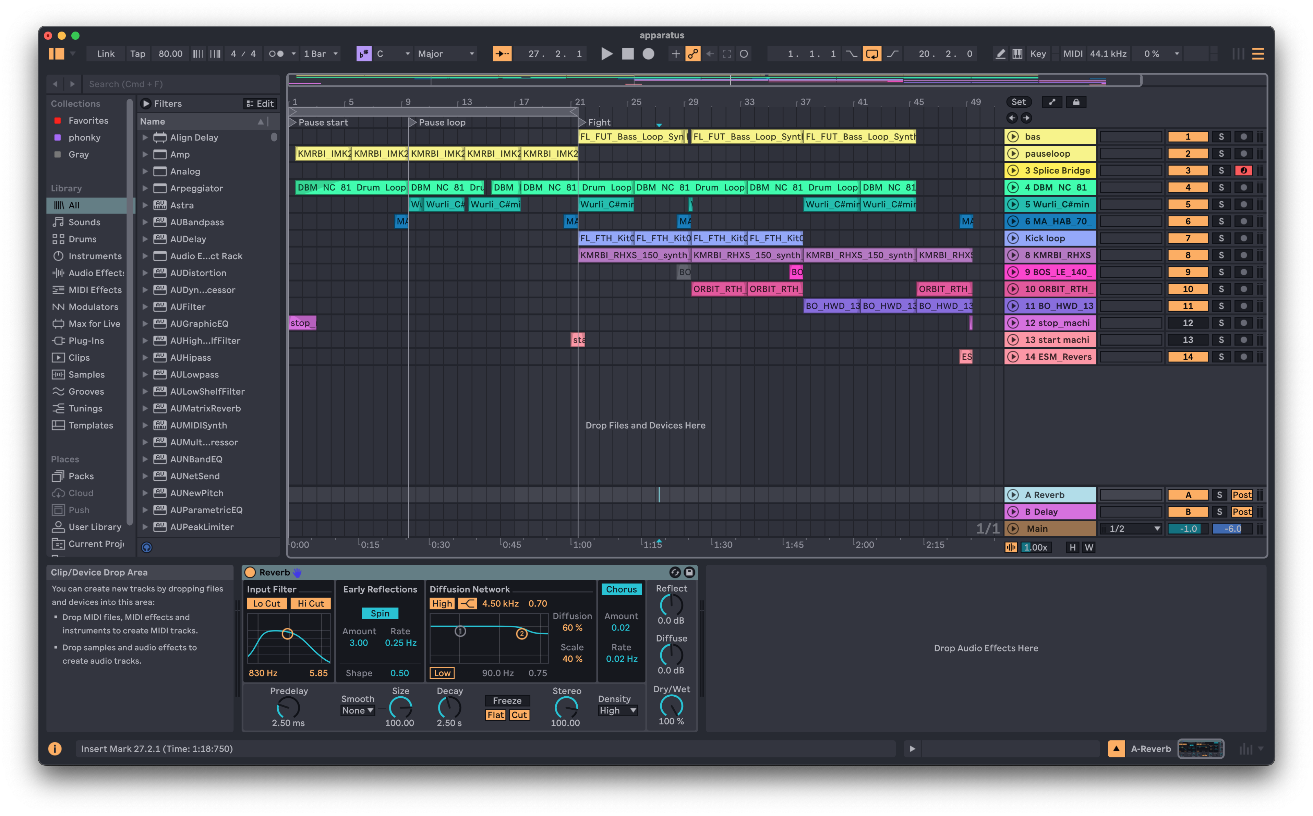Click the Follow playback icon

point(502,53)
